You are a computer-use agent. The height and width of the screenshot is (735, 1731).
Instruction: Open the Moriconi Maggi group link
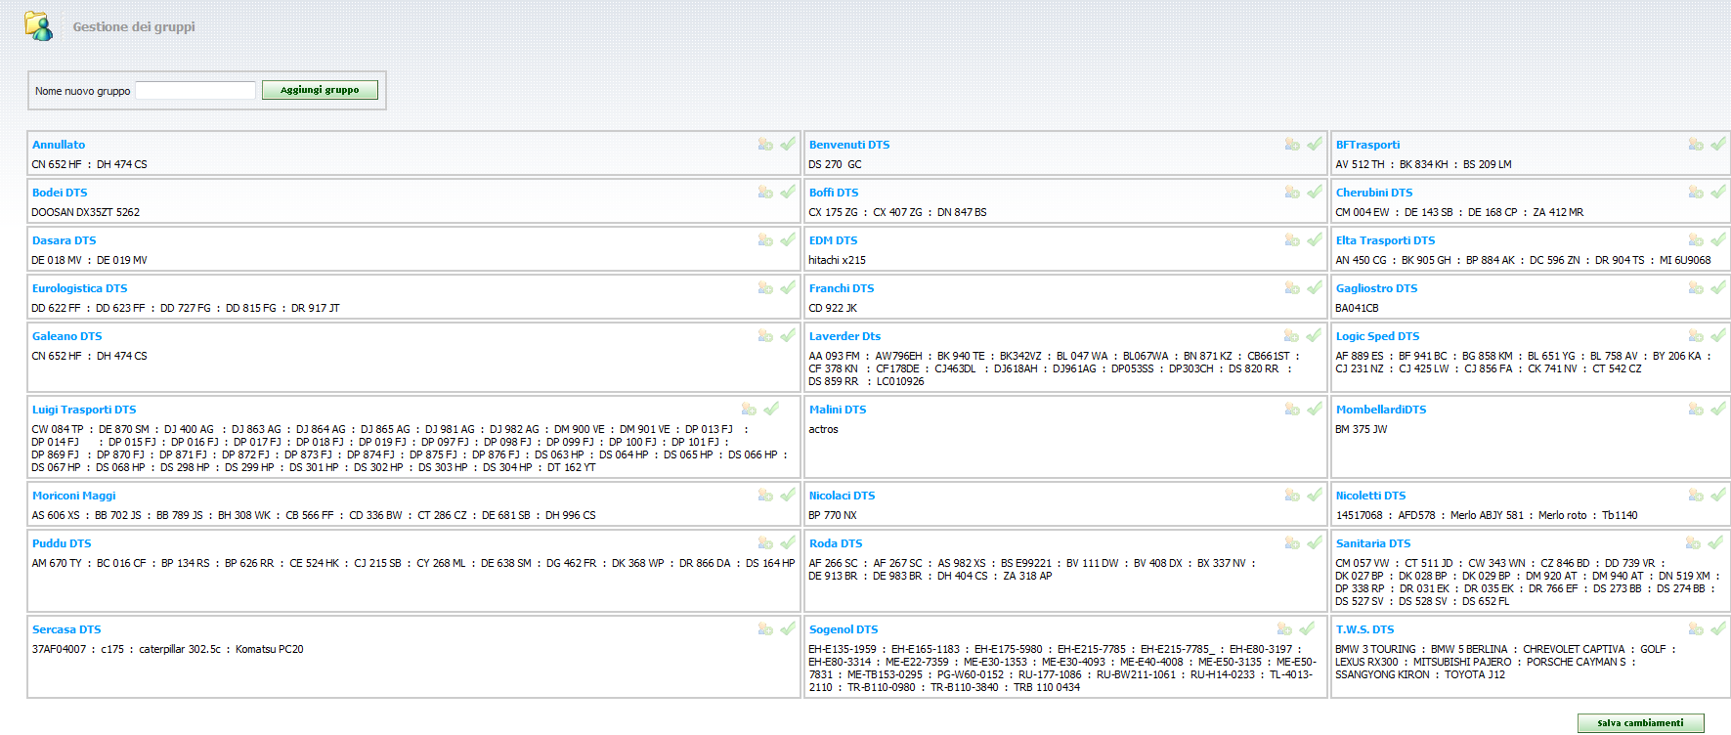[74, 496]
